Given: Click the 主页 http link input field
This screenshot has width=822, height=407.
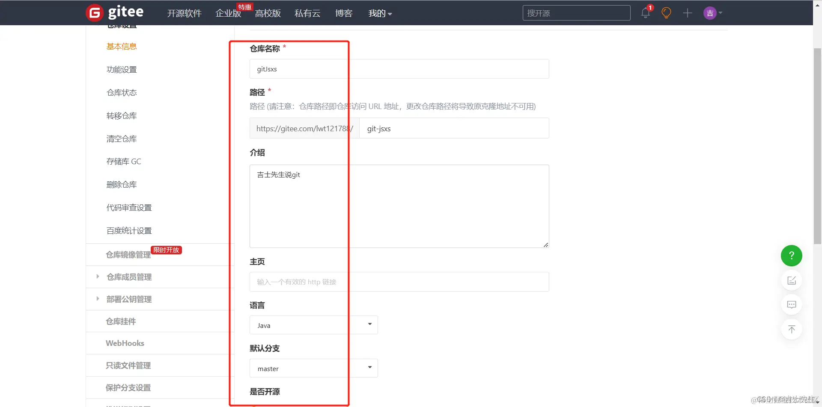Looking at the screenshot, I should tap(399, 281).
